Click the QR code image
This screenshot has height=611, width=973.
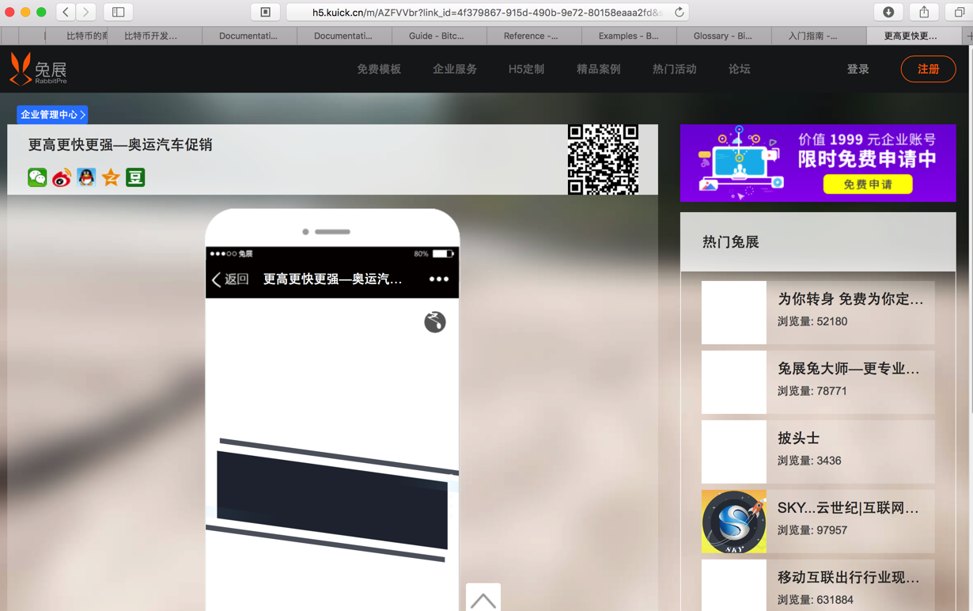(603, 159)
